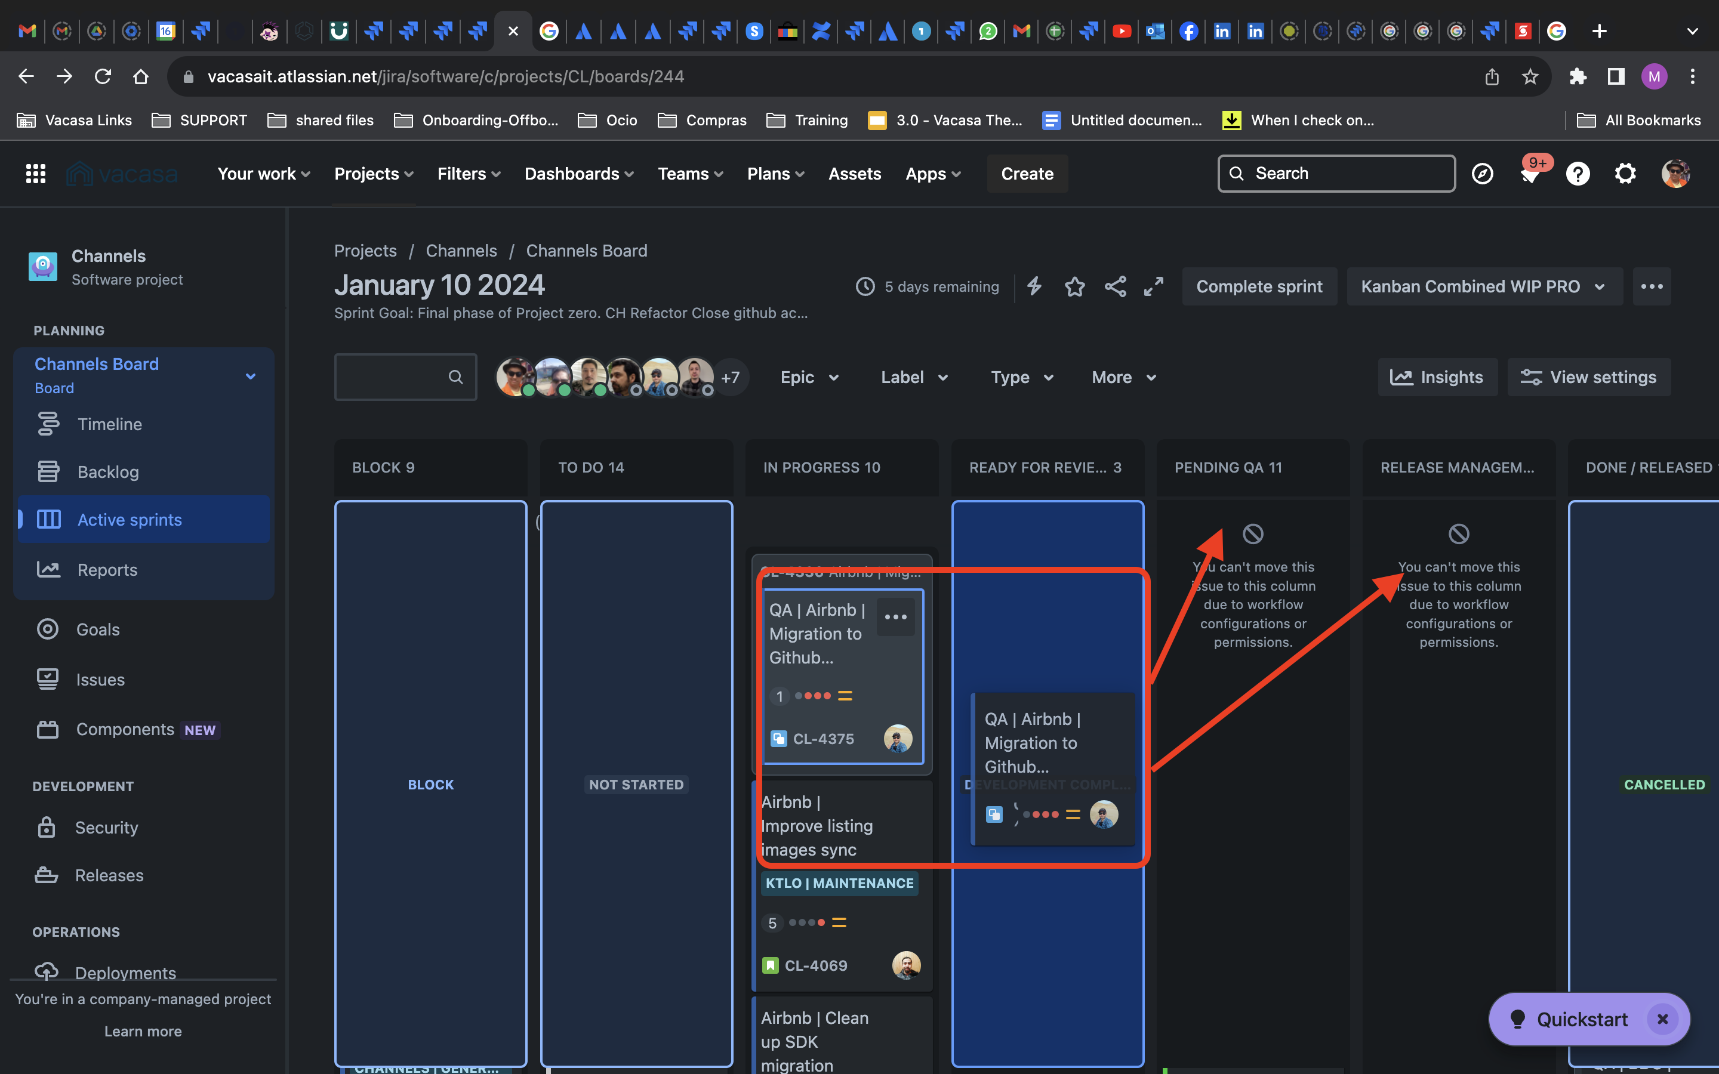Star the Channels Board
The image size is (1719, 1074).
tap(1075, 286)
